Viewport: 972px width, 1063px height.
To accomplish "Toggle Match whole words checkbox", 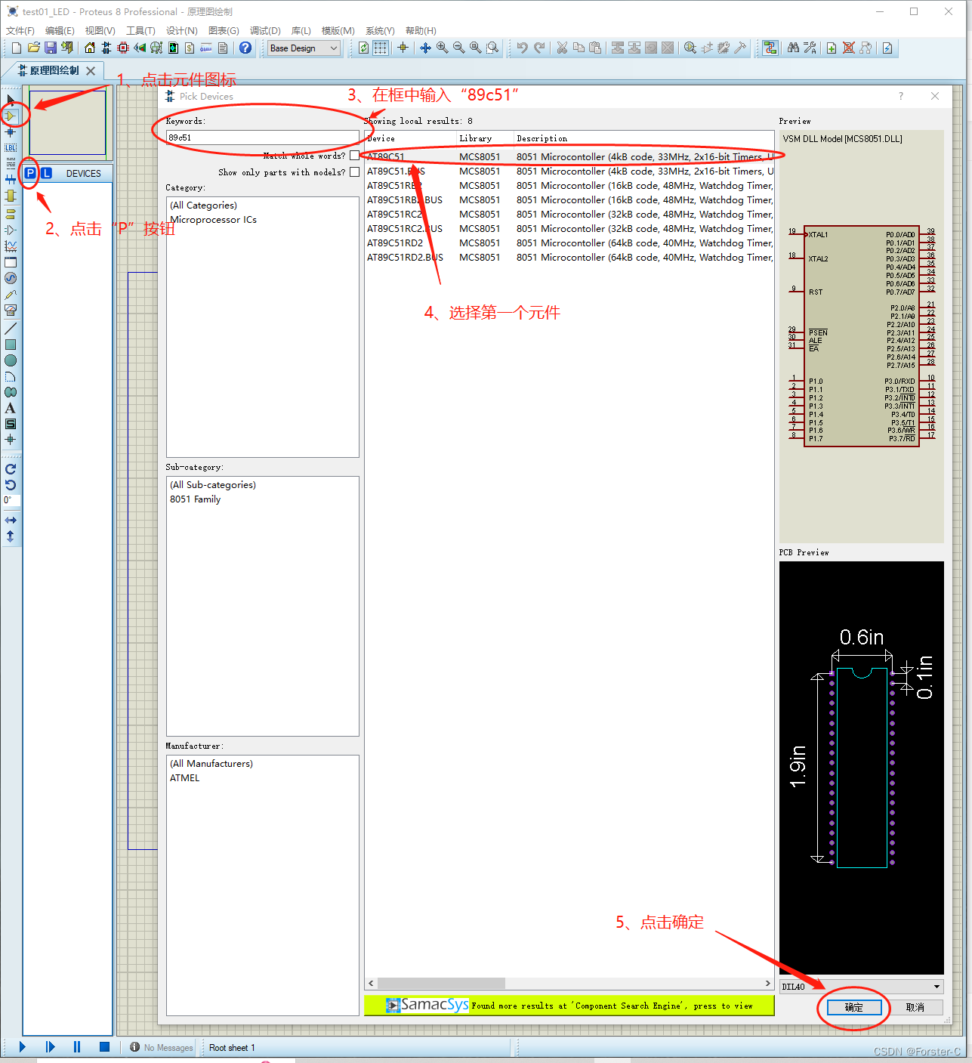I will click(354, 156).
